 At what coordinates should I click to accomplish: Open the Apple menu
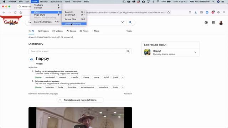4,1
